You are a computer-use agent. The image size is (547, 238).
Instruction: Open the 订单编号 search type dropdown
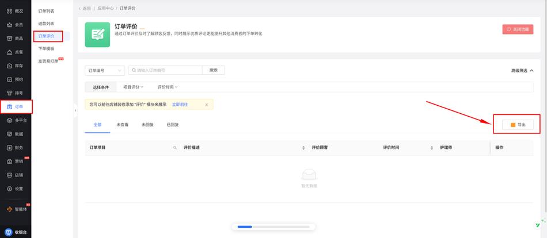tap(105, 70)
